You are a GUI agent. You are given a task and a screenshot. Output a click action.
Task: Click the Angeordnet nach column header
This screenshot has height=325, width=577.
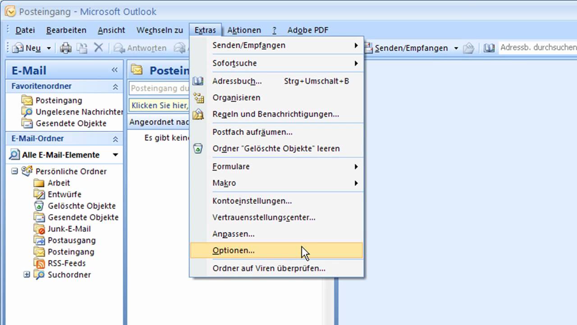point(159,122)
